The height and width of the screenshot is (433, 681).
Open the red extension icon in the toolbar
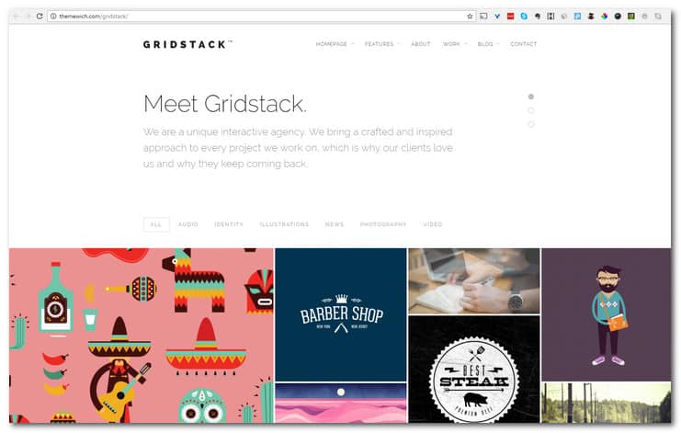[510, 16]
